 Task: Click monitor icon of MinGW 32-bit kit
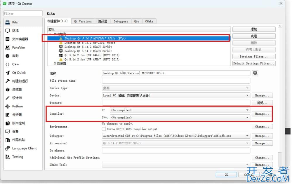(x=61, y=47)
